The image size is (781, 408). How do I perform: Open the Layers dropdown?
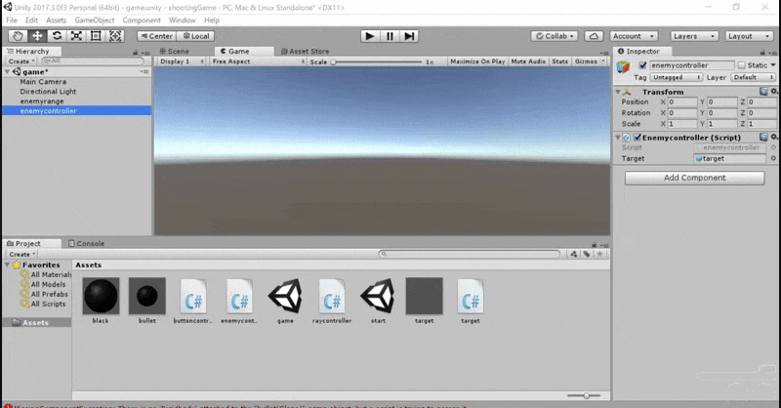(694, 36)
